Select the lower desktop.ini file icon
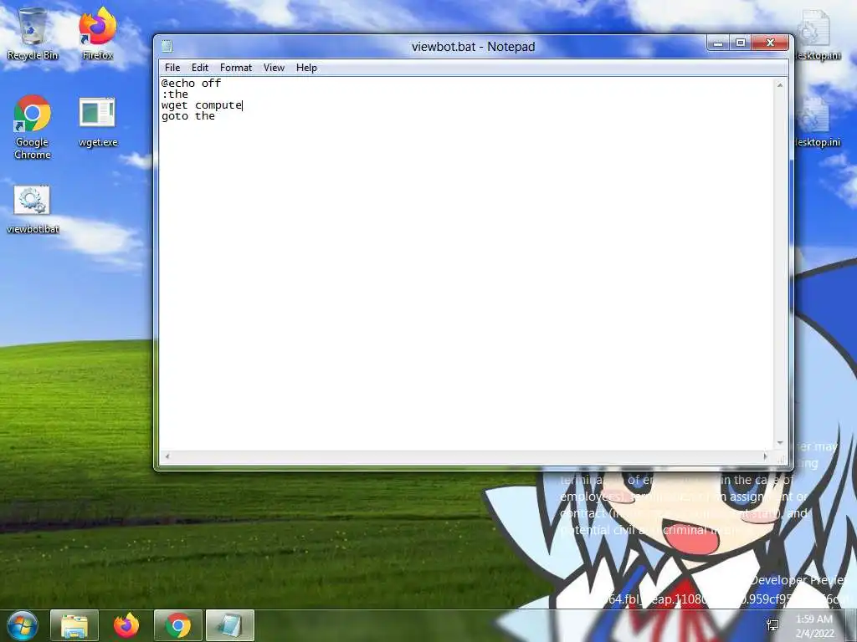857x642 pixels. tap(817, 122)
